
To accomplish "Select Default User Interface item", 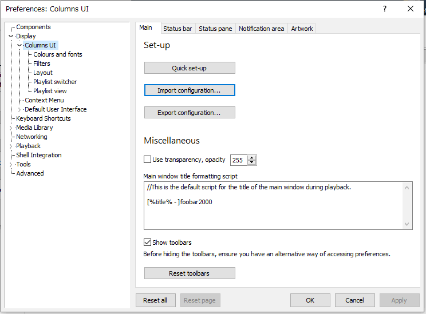I will [56, 109].
